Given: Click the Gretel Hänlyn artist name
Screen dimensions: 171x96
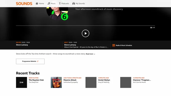Looking at the screenshot, I should tap(104, 80).
